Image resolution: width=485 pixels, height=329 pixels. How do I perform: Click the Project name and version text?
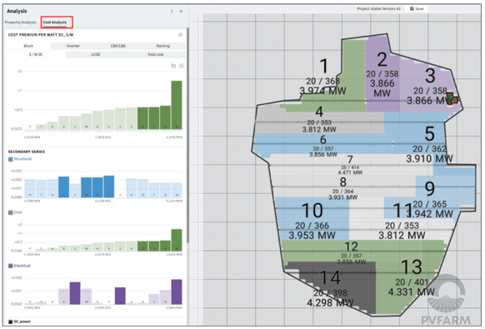378,8
